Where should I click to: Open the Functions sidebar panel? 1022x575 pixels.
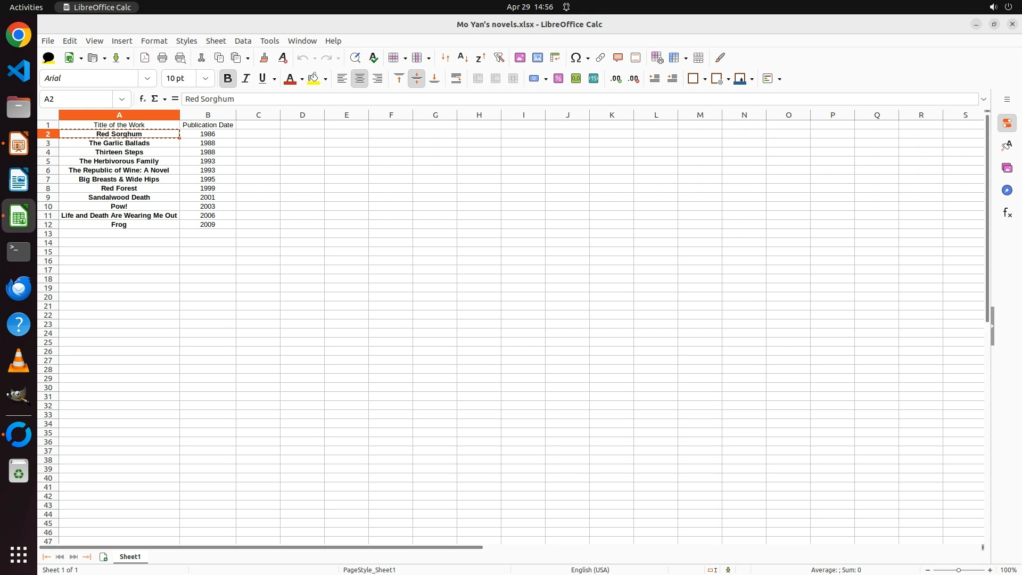tap(1007, 213)
